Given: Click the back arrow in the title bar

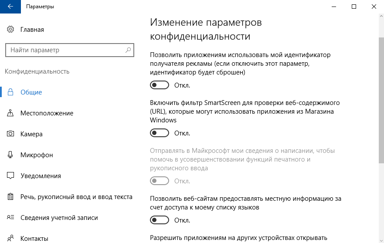Looking at the screenshot, I should click(10, 7).
